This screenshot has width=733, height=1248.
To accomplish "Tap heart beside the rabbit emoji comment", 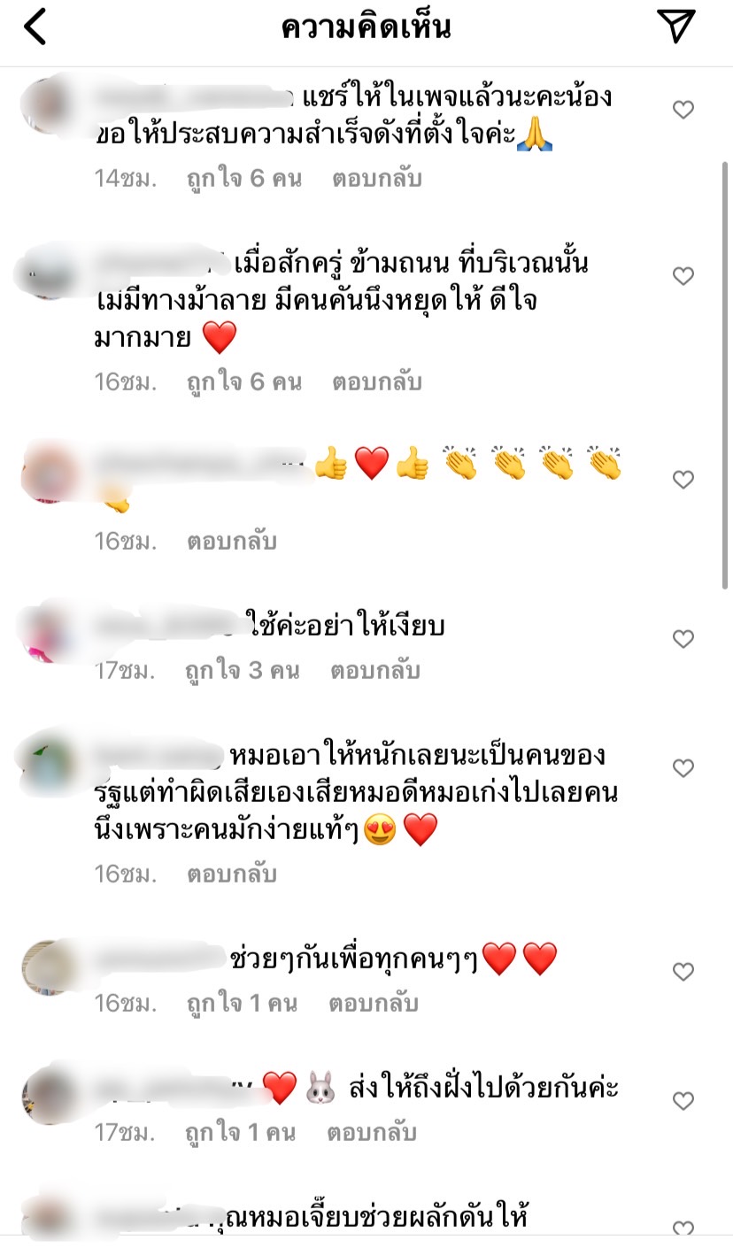I will (x=683, y=1101).
